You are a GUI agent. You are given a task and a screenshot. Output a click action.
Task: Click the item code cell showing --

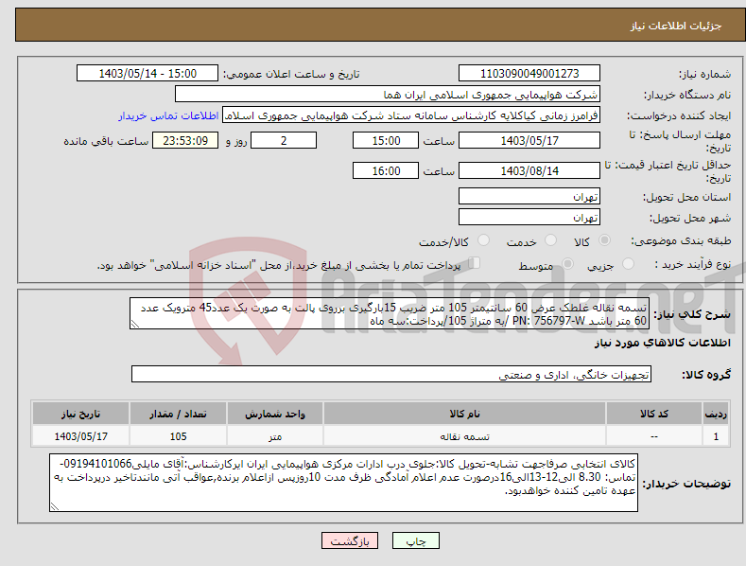pos(654,436)
